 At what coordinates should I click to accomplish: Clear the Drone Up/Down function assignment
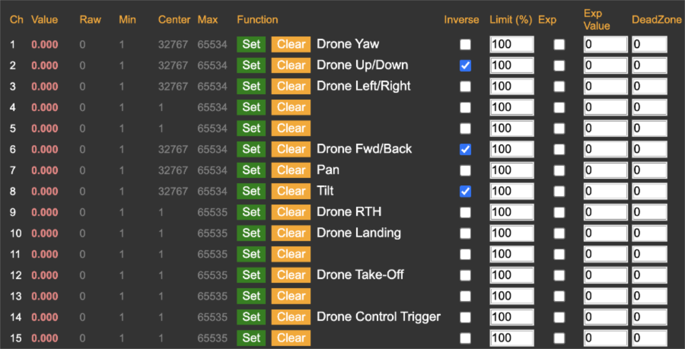(x=291, y=66)
